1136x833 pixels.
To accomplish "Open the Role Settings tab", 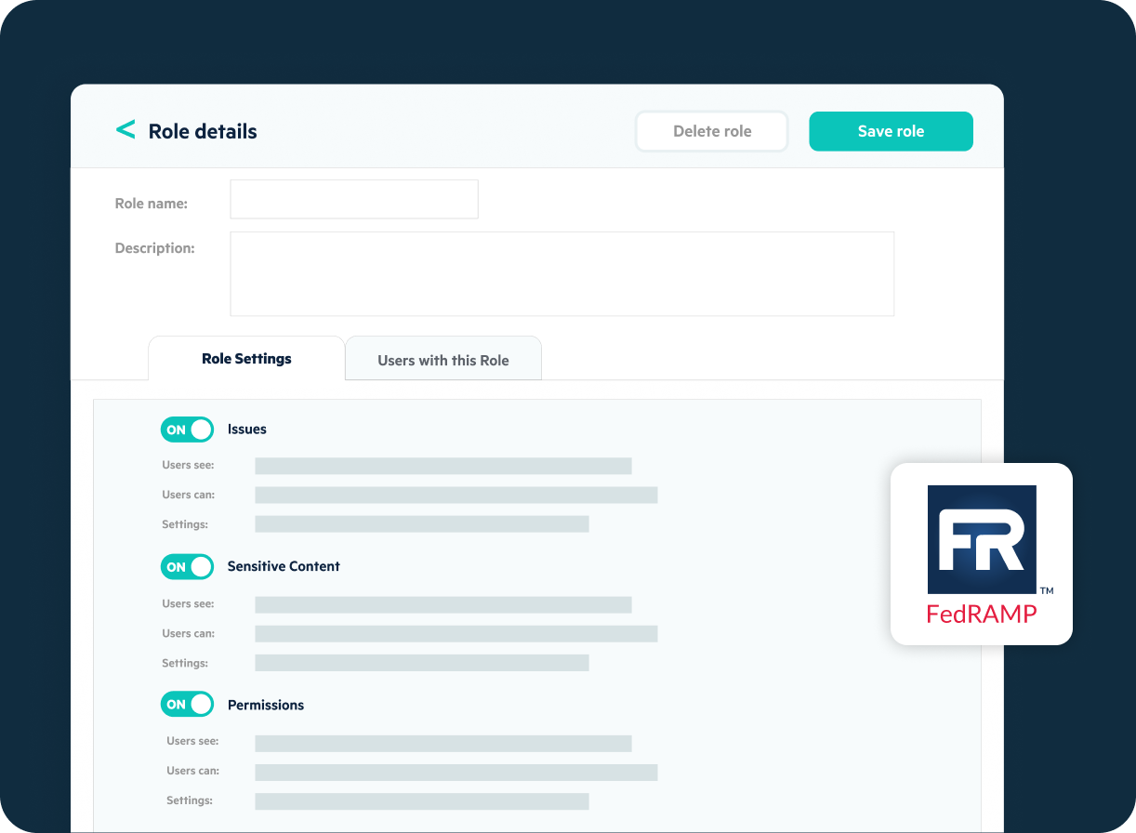I will coord(246,359).
